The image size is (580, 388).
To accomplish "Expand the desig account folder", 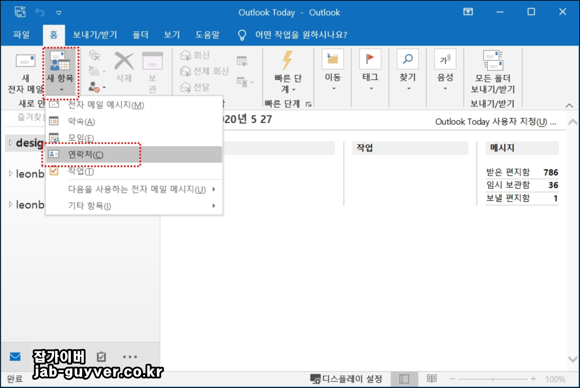I will [x=11, y=143].
